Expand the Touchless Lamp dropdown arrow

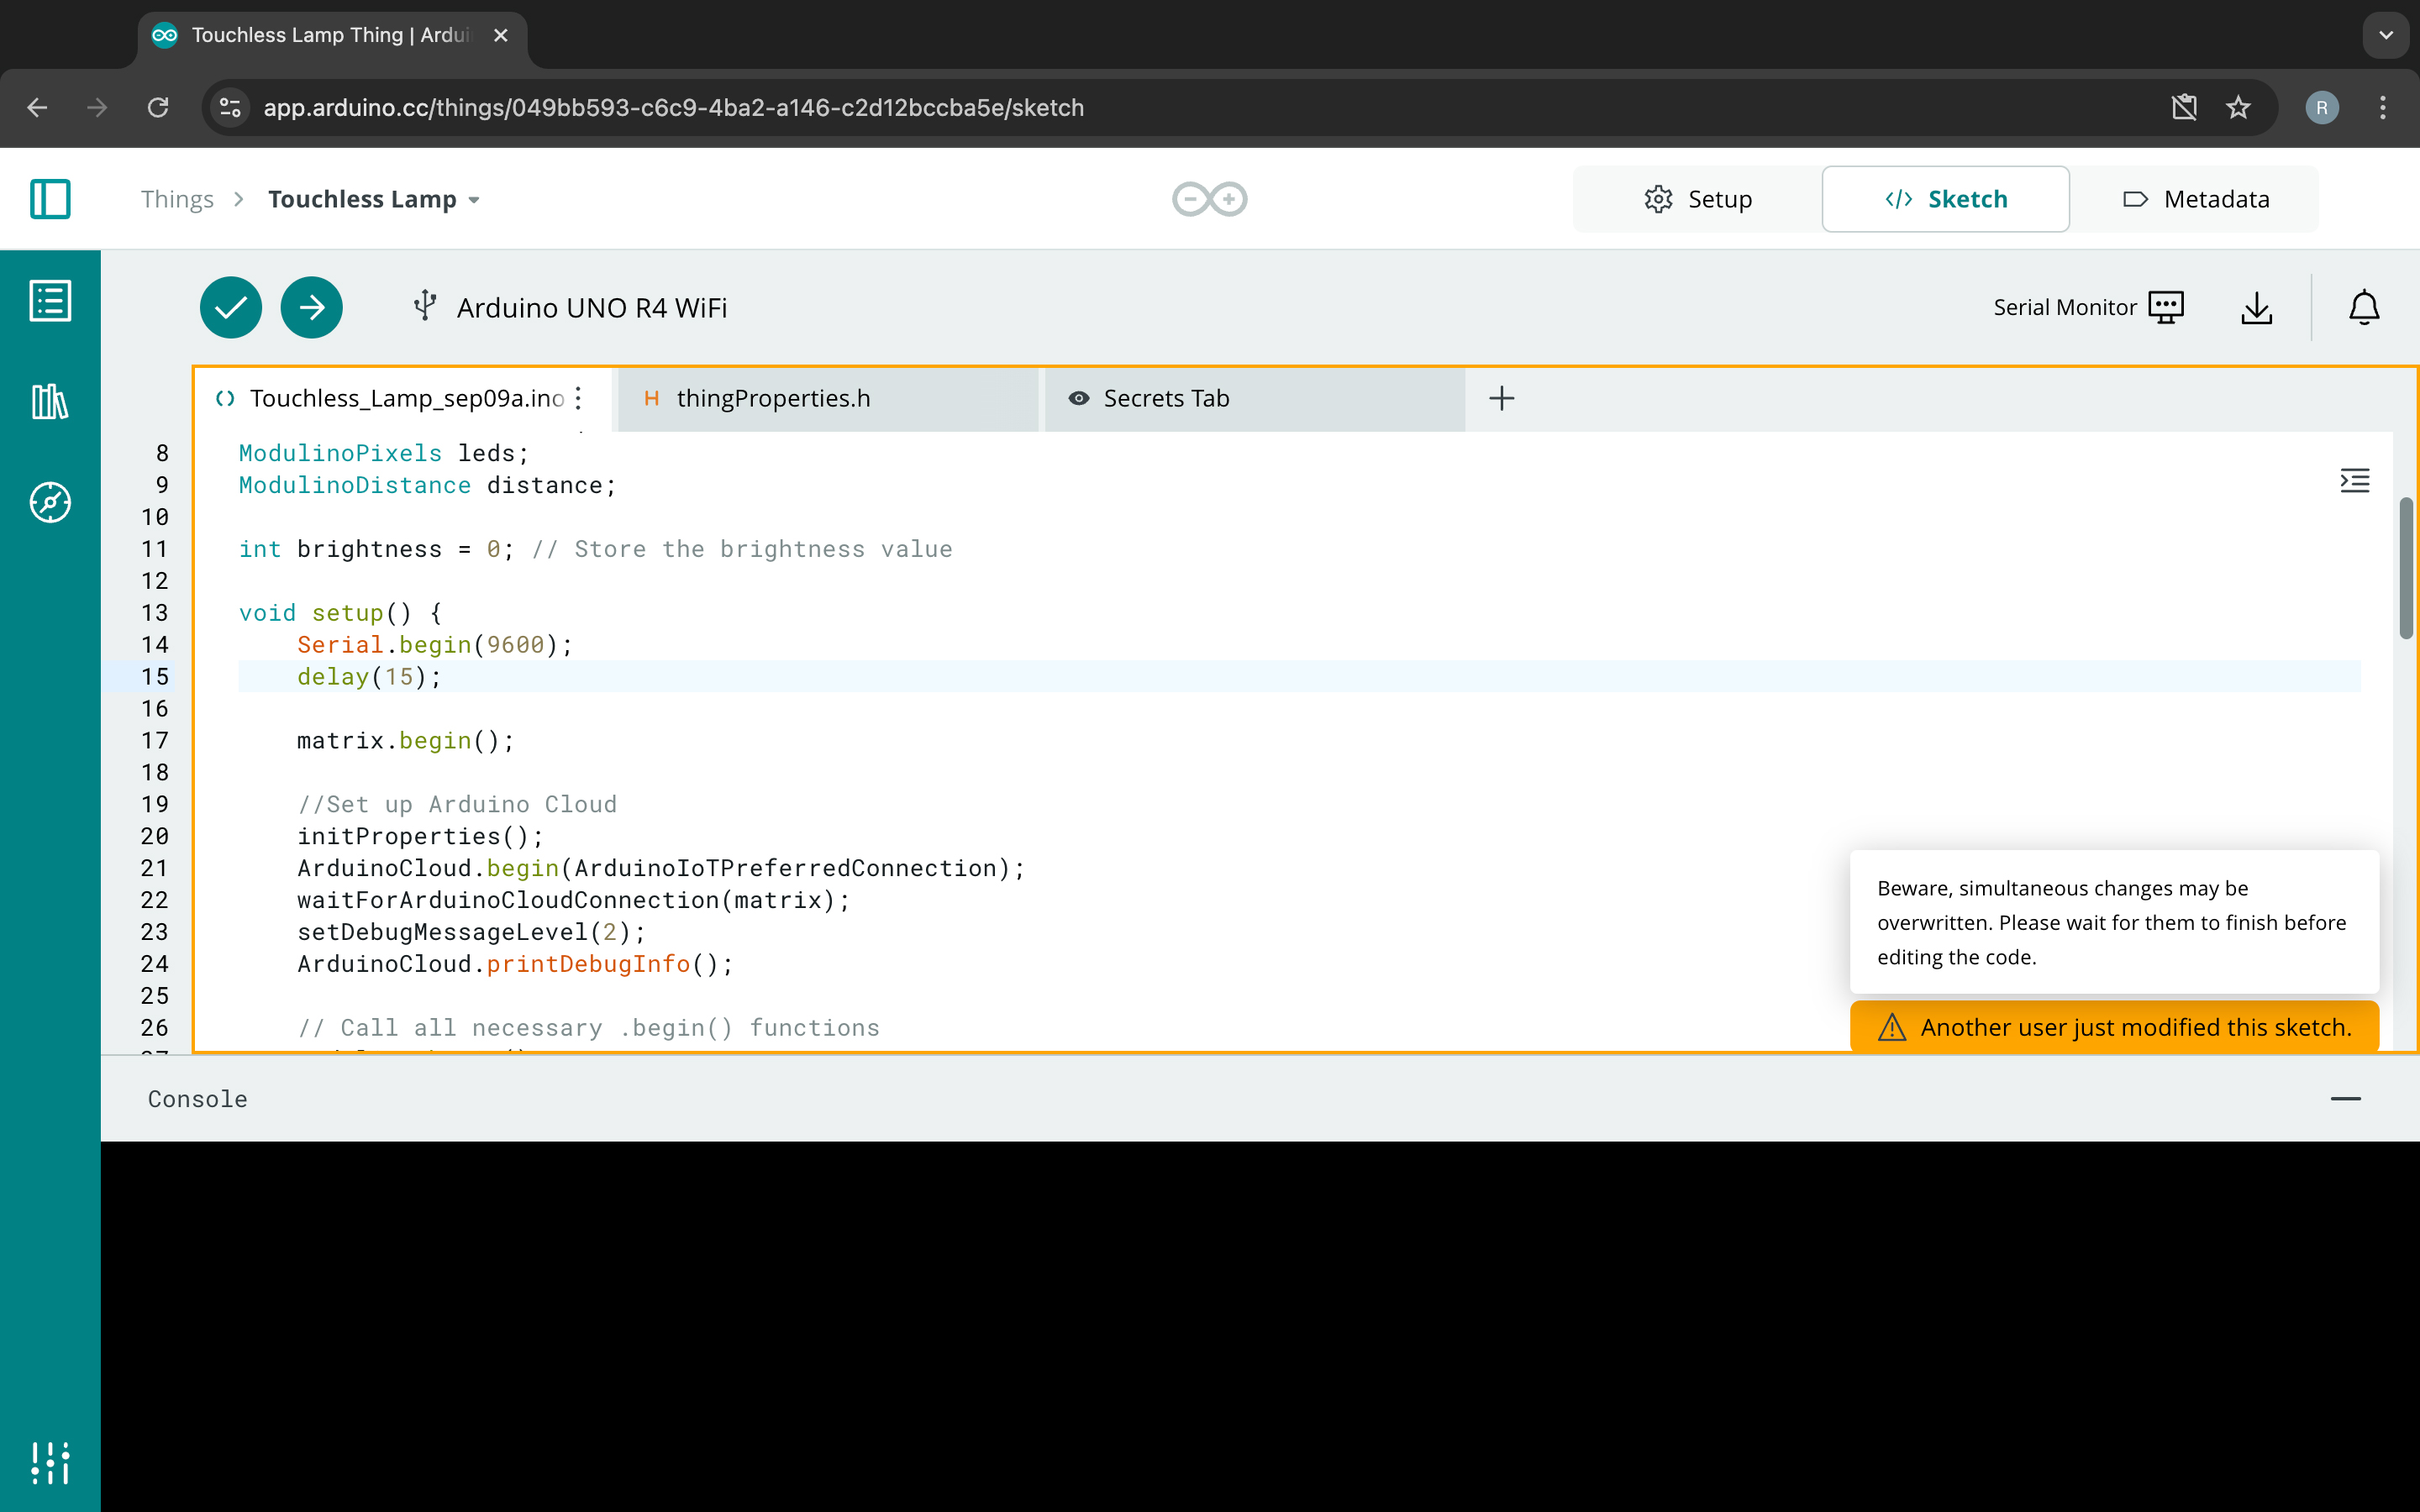coord(474,200)
